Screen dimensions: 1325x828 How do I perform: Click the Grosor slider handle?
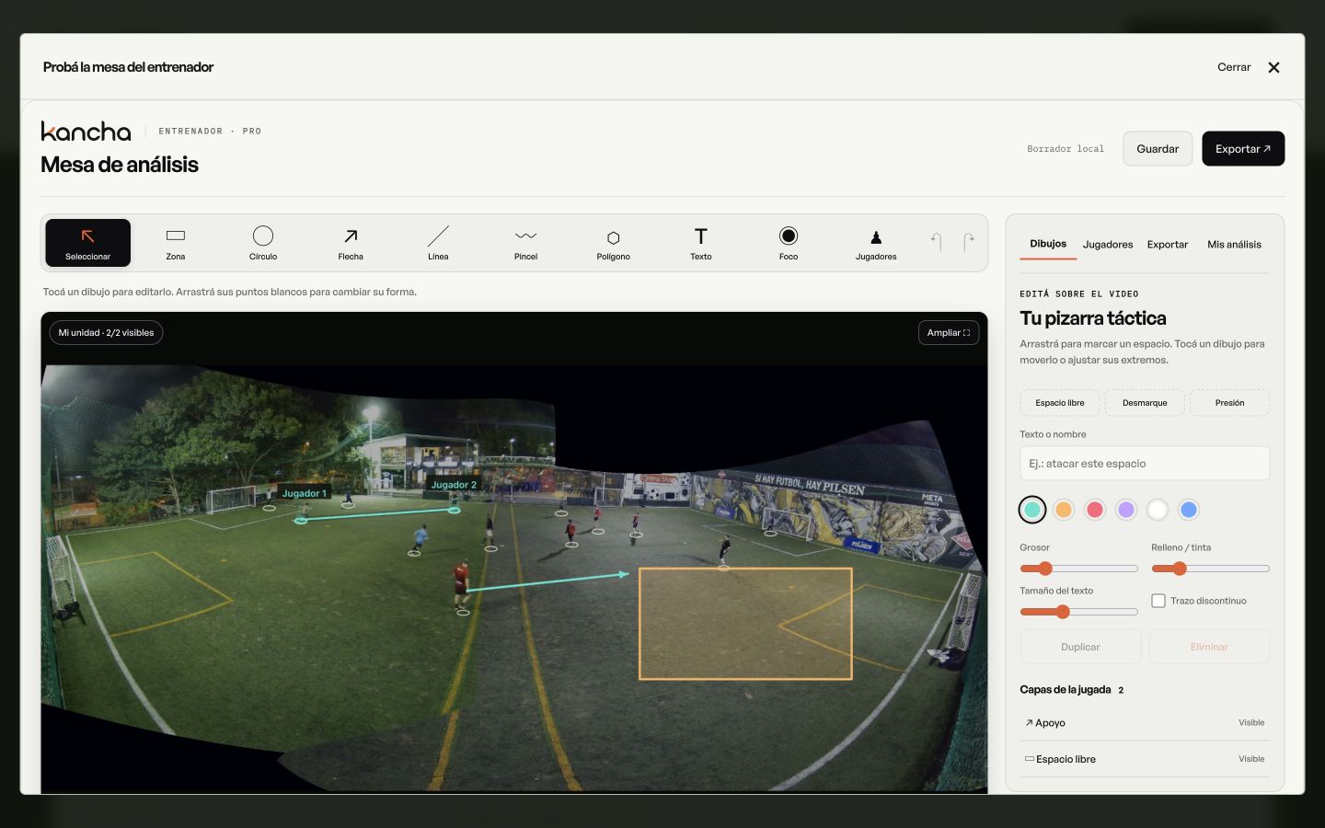click(x=1045, y=569)
